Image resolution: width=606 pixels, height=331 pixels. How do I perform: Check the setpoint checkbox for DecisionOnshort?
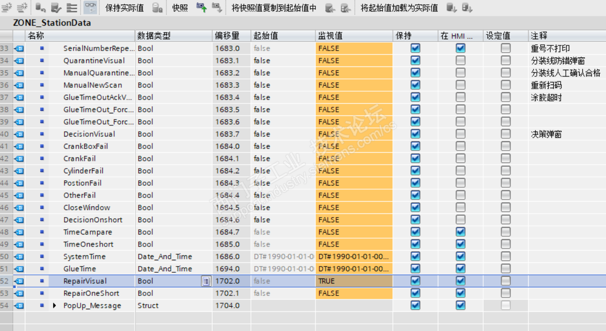tap(505, 220)
